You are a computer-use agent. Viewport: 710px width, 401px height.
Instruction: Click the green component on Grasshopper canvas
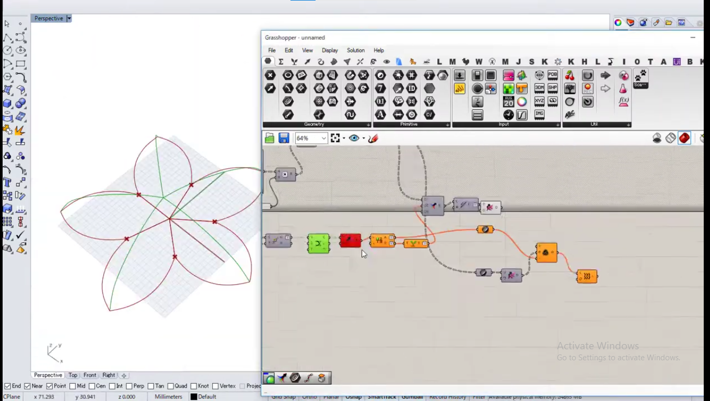(319, 243)
